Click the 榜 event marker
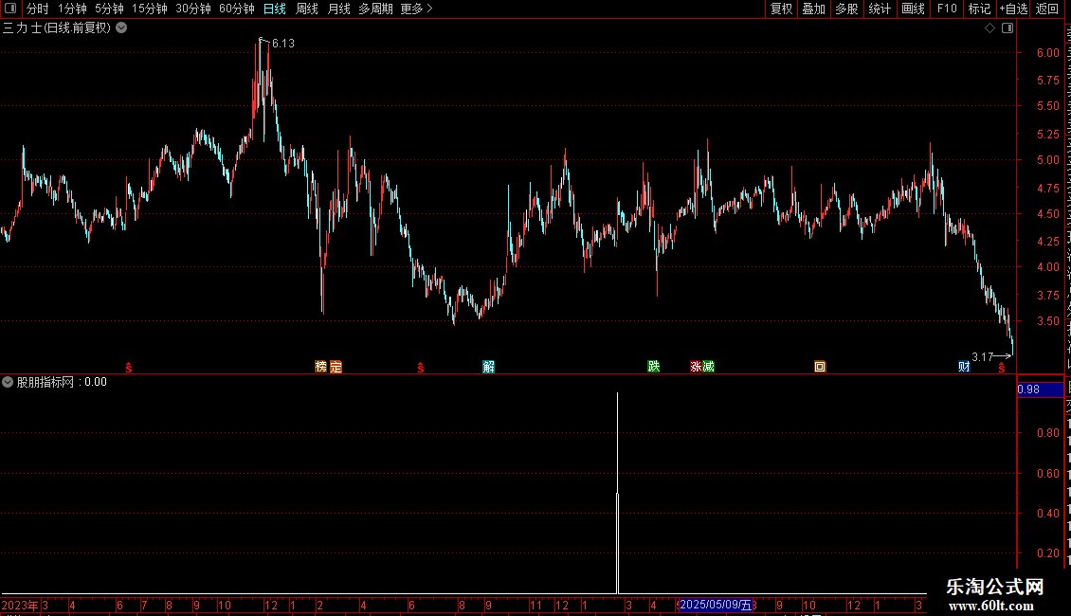 point(321,367)
